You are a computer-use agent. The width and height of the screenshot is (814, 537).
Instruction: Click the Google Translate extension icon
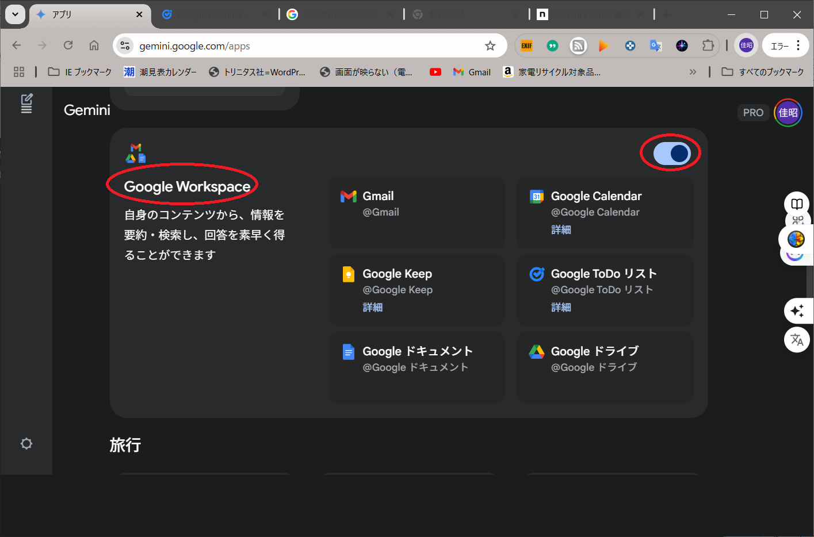pos(656,45)
